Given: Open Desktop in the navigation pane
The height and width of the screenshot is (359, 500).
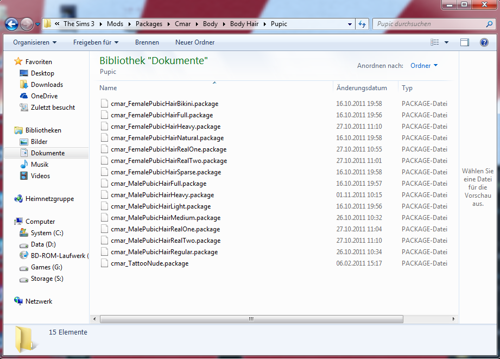Looking at the screenshot, I should point(42,73).
